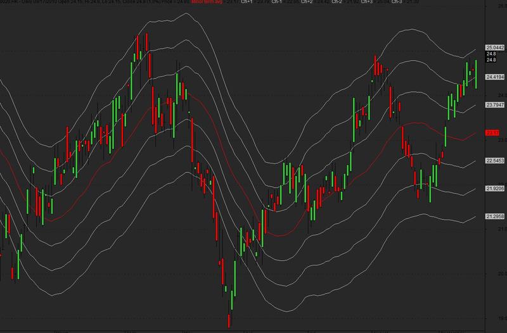This screenshot has height=333, width=507.
Task: Click the 'Ch-2' legend label in header
Action: click(337, 2)
